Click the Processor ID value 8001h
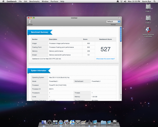The image size is (158, 127). click(x=51, y=89)
